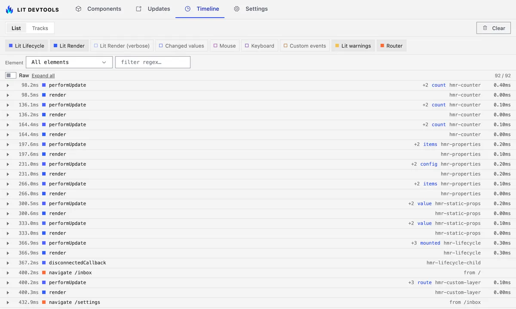Click the Lit DevTools flame logo
This screenshot has height=309, width=516.
tap(9, 9)
